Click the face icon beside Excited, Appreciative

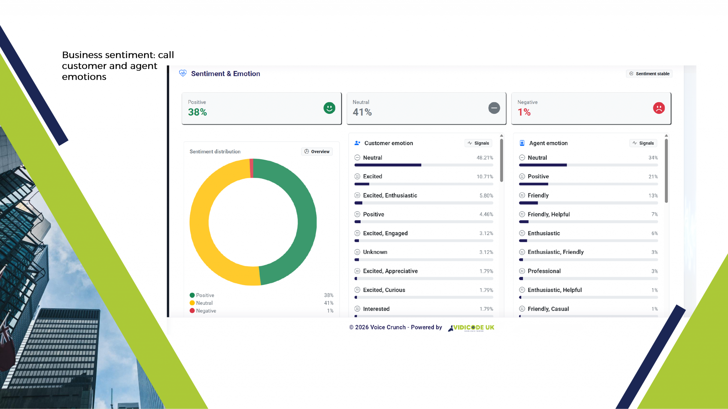pyautogui.click(x=357, y=271)
